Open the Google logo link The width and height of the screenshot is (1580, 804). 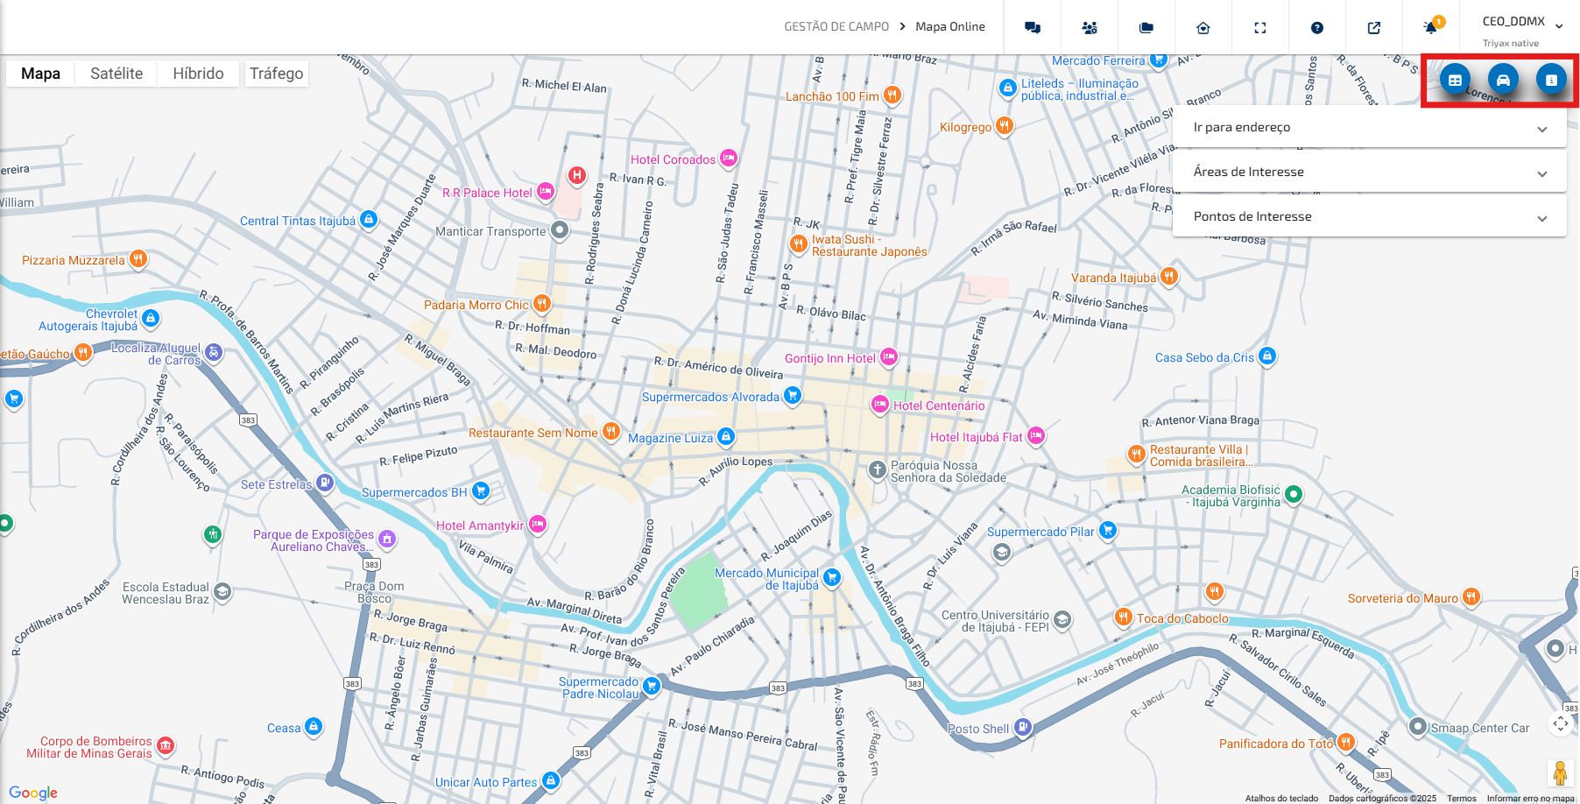click(x=33, y=793)
